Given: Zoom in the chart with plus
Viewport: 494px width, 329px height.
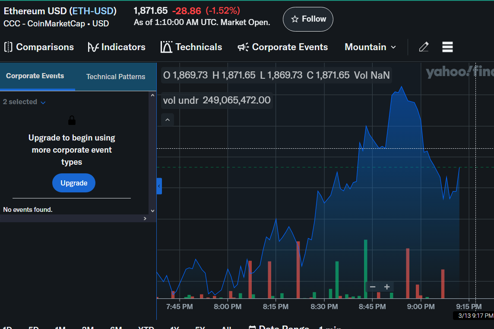Looking at the screenshot, I should tap(387, 287).
